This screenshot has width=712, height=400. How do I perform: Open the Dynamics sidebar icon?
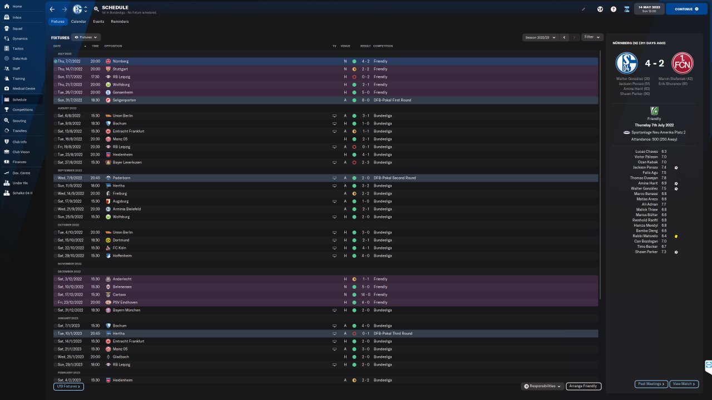pyautogui.click(x=6, y=38)
